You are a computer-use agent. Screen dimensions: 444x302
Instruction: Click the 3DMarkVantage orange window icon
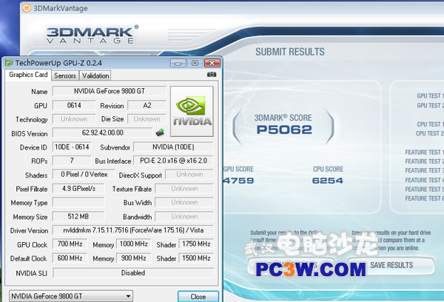point(27,8)
